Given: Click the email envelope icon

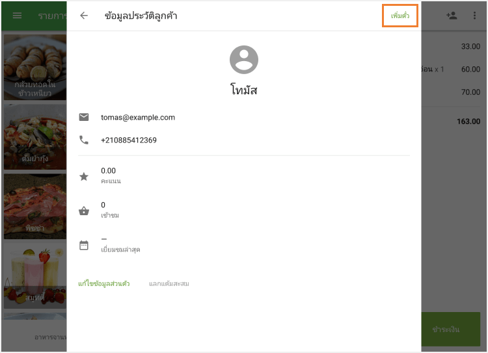Looking at the screenshot, I should click(84, 117).
